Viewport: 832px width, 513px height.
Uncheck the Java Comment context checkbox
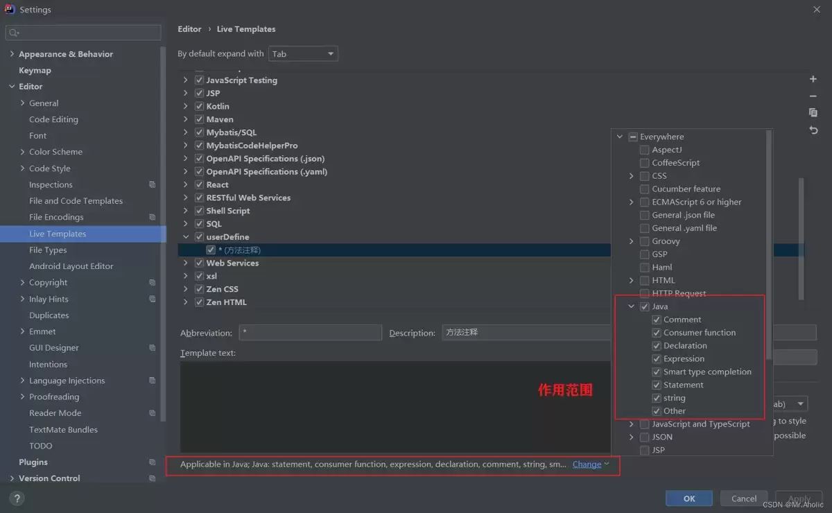(657, 320)
